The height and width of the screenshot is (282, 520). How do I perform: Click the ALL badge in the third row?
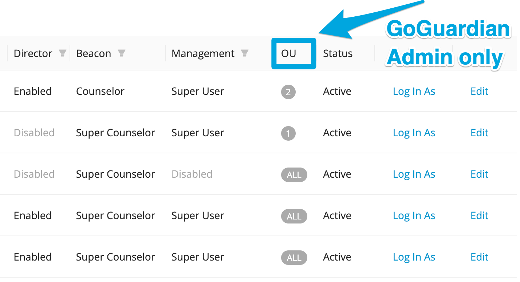pyautogui.click(x=294, y=175)
